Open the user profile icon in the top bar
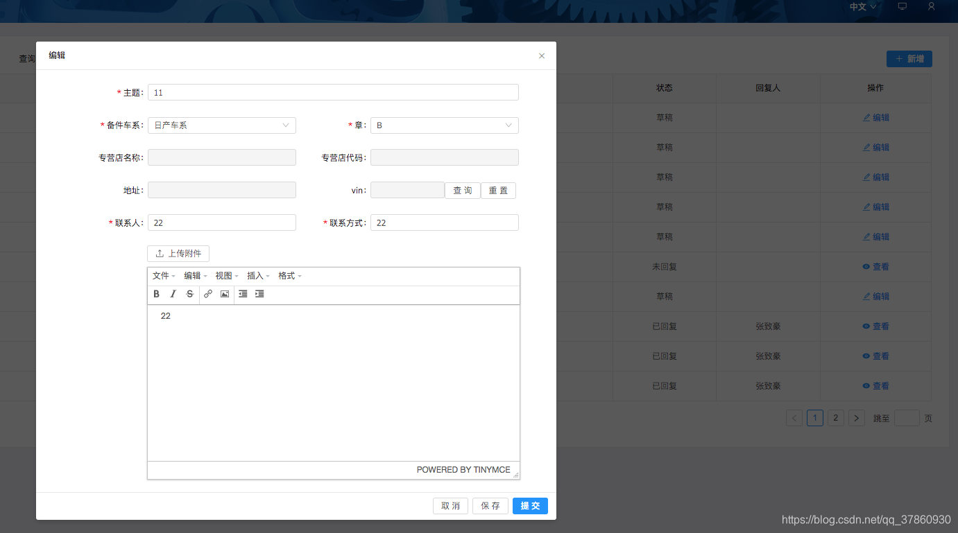The image size is (958, 533). pyautogui.click(x=932, y=6)
